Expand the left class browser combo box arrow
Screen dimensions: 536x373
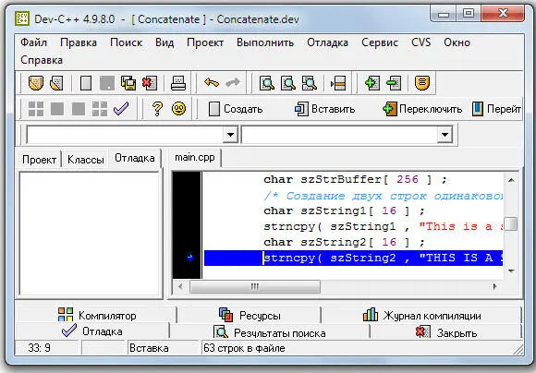[230, 135]
